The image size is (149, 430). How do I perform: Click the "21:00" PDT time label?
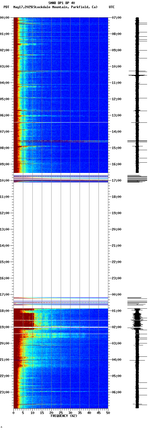(x=5, y=360)
